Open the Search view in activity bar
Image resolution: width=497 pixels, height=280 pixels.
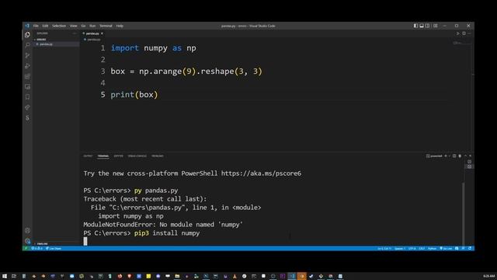[28, 45]
